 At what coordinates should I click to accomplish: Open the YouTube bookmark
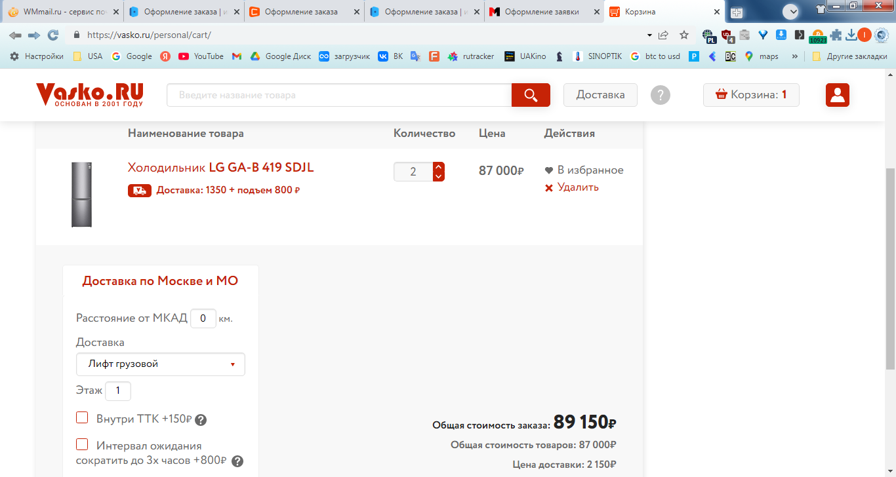(201, 56)
